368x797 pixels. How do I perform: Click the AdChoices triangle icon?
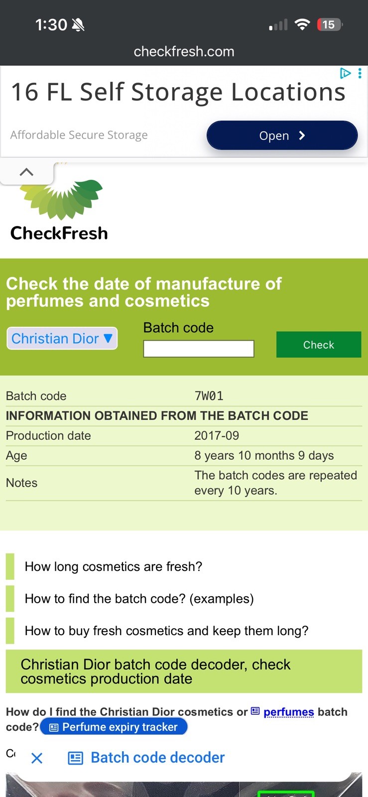click(345, 74)
